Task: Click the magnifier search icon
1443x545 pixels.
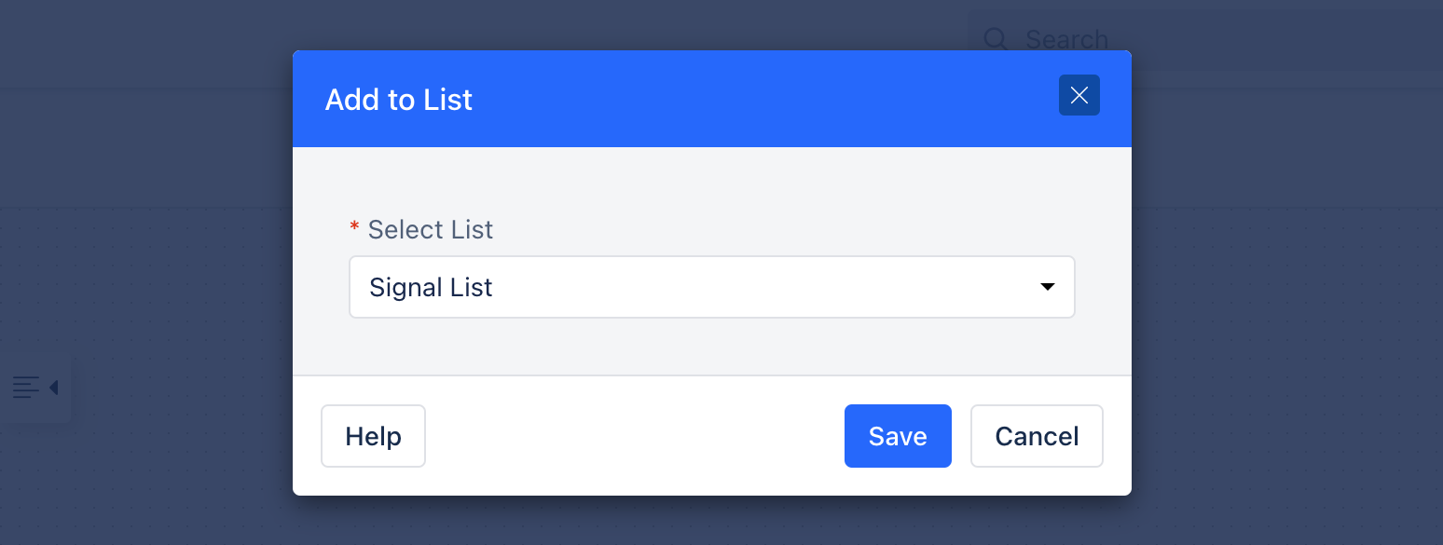Action: (x=996, y=39)
